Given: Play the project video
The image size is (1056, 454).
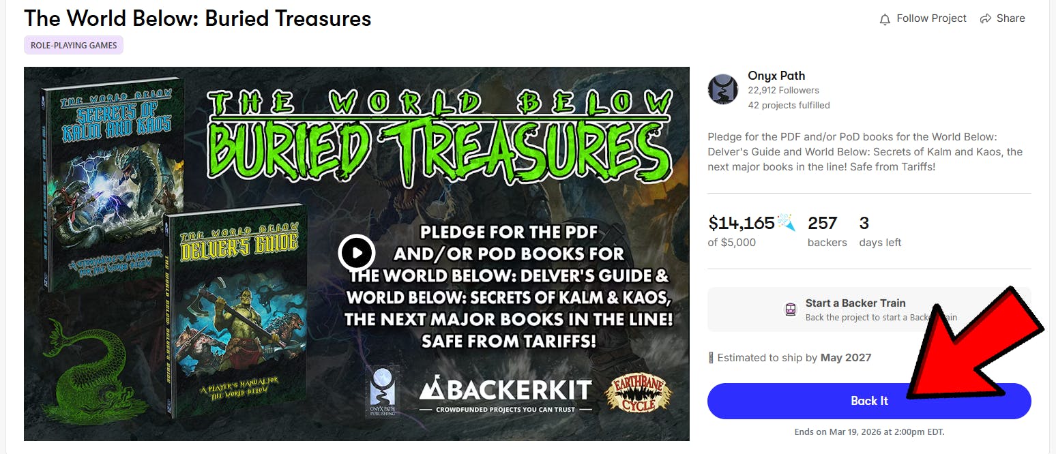Looking at the screenshot, I should 356,253.
